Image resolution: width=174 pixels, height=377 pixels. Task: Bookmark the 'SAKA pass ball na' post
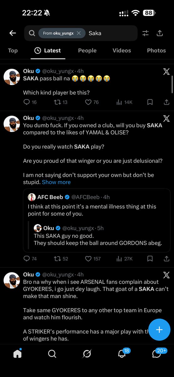[x=150, y=102]
